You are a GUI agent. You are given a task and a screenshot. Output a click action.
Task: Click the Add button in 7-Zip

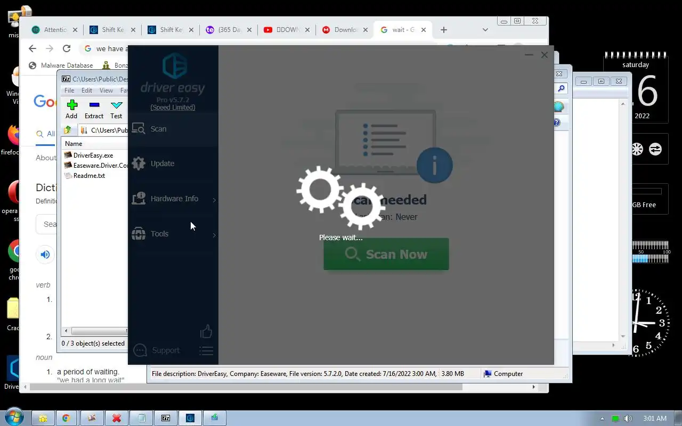(71, 110)
